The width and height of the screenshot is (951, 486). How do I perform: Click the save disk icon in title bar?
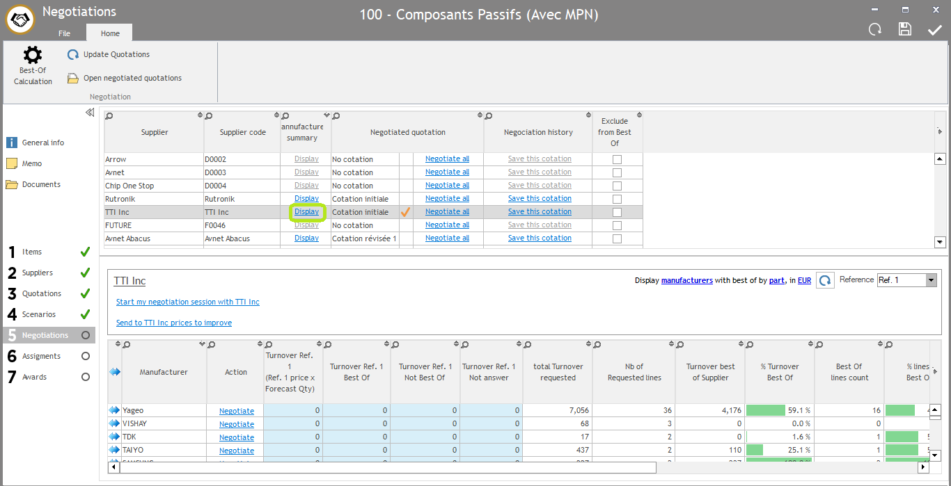[x=904, y=29]
